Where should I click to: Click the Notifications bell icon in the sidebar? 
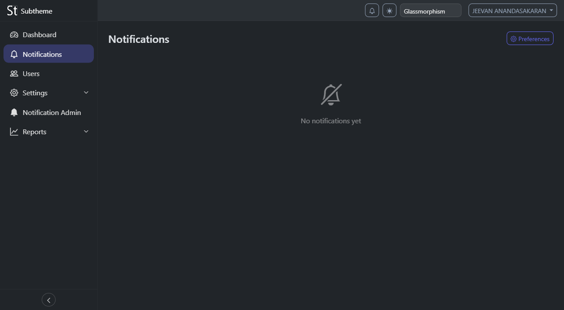(x=14, y=54)
